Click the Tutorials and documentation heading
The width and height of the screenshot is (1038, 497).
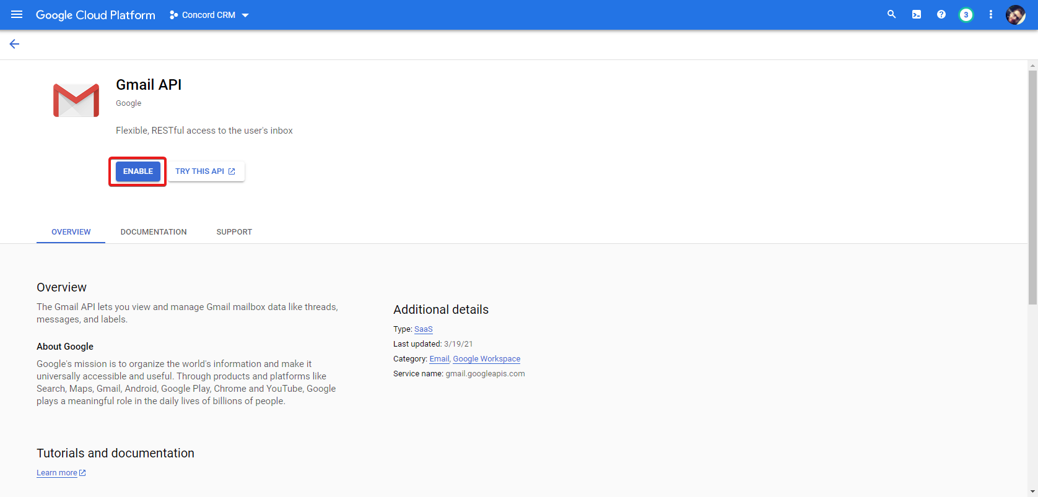tap(115, 453)
